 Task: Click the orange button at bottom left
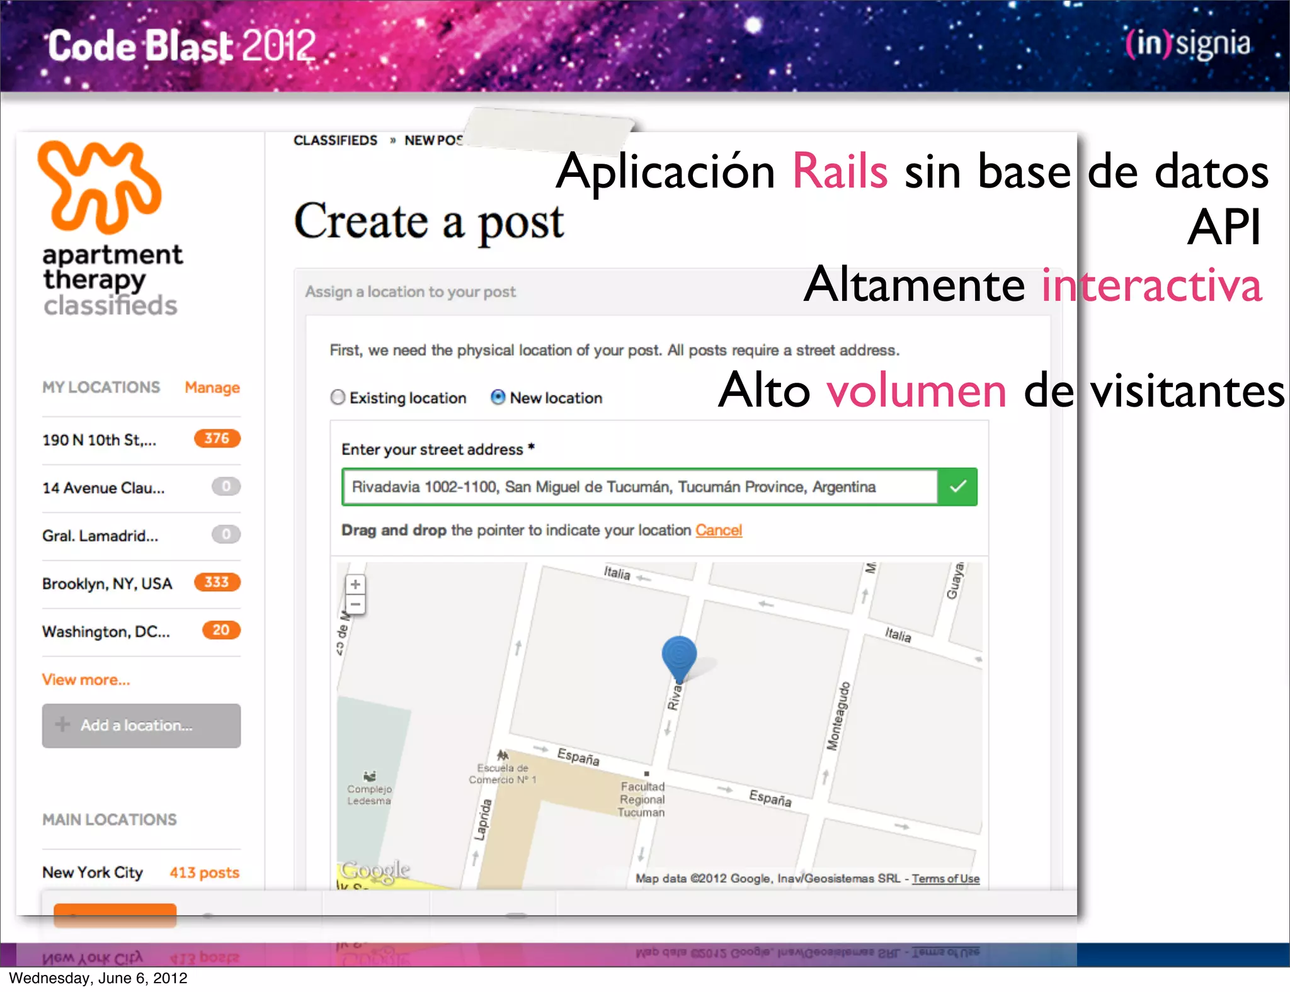point(115,915)
